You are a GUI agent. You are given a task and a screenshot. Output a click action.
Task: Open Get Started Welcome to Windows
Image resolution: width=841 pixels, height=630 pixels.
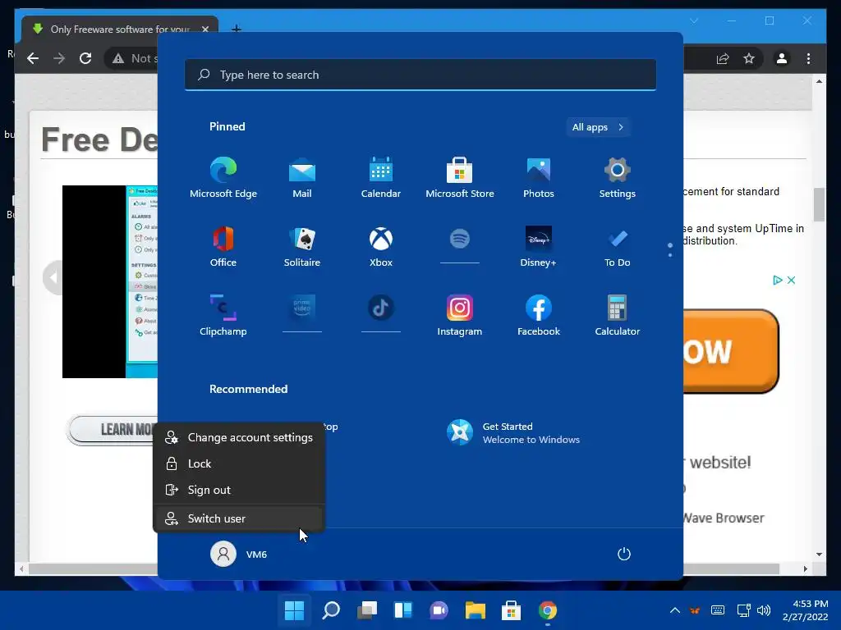(513, 433)
